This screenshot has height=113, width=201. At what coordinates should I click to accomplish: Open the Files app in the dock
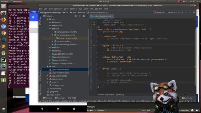tap(3, 6)
